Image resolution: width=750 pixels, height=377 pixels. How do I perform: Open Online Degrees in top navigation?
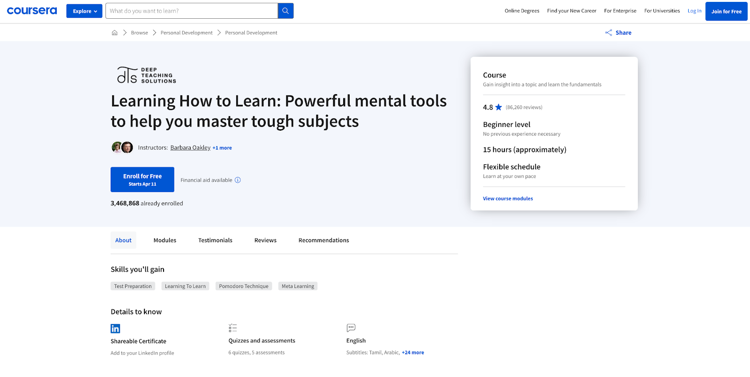522,11
